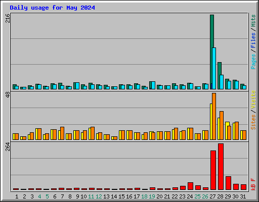Click the green x-axis day label '18'
The image size is (259, 202).
point(144,196)
